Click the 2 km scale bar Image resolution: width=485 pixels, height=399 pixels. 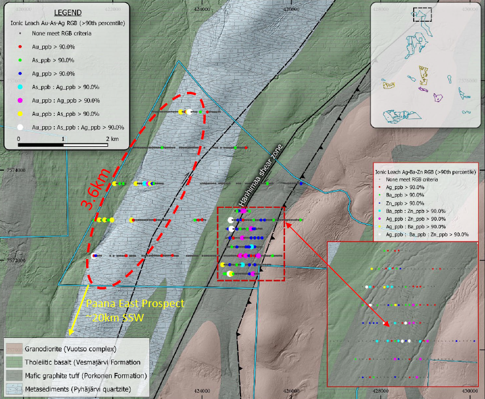(63, 144)
